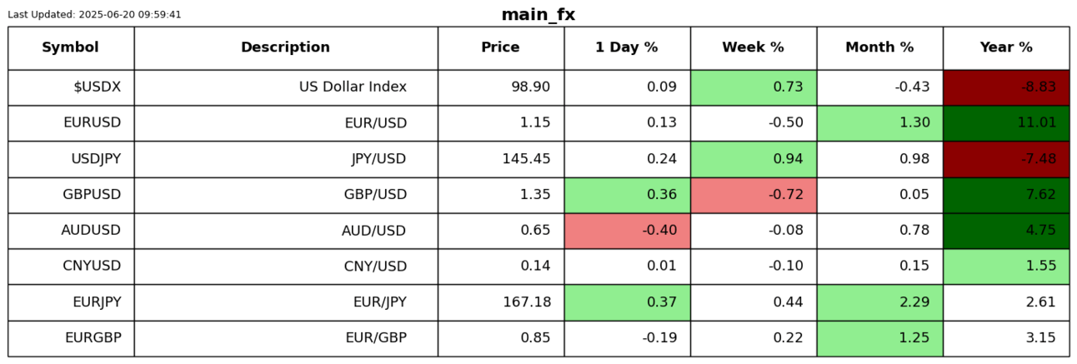The height and width of the screenshot is (364, 1077).
Task: Click dark red $USDX Year % cell
Action: [1006, 87]
